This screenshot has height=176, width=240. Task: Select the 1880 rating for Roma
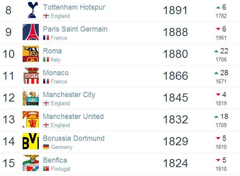pos(176,54)
